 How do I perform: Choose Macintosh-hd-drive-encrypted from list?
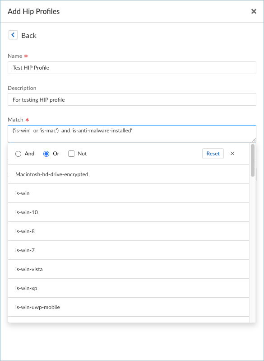click(x=129, y=174)
